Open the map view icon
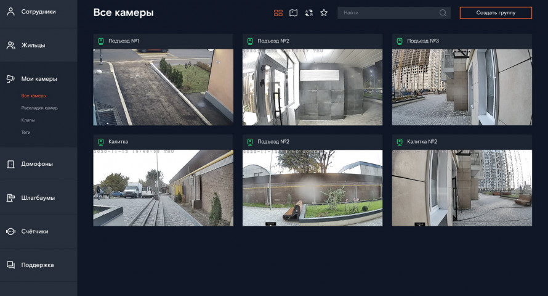Viewport: 548px width, 296px height. [294, 13]
